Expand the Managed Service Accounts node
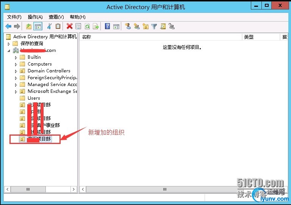This screenshot has width=291, height=205. (x=16, y=85)
